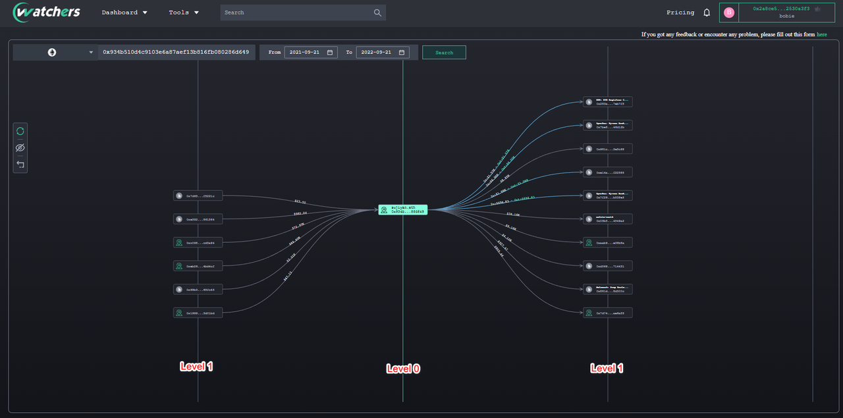
Task: Click the Watchers logo
Action: pyautogui.click(x=47, y=13)
